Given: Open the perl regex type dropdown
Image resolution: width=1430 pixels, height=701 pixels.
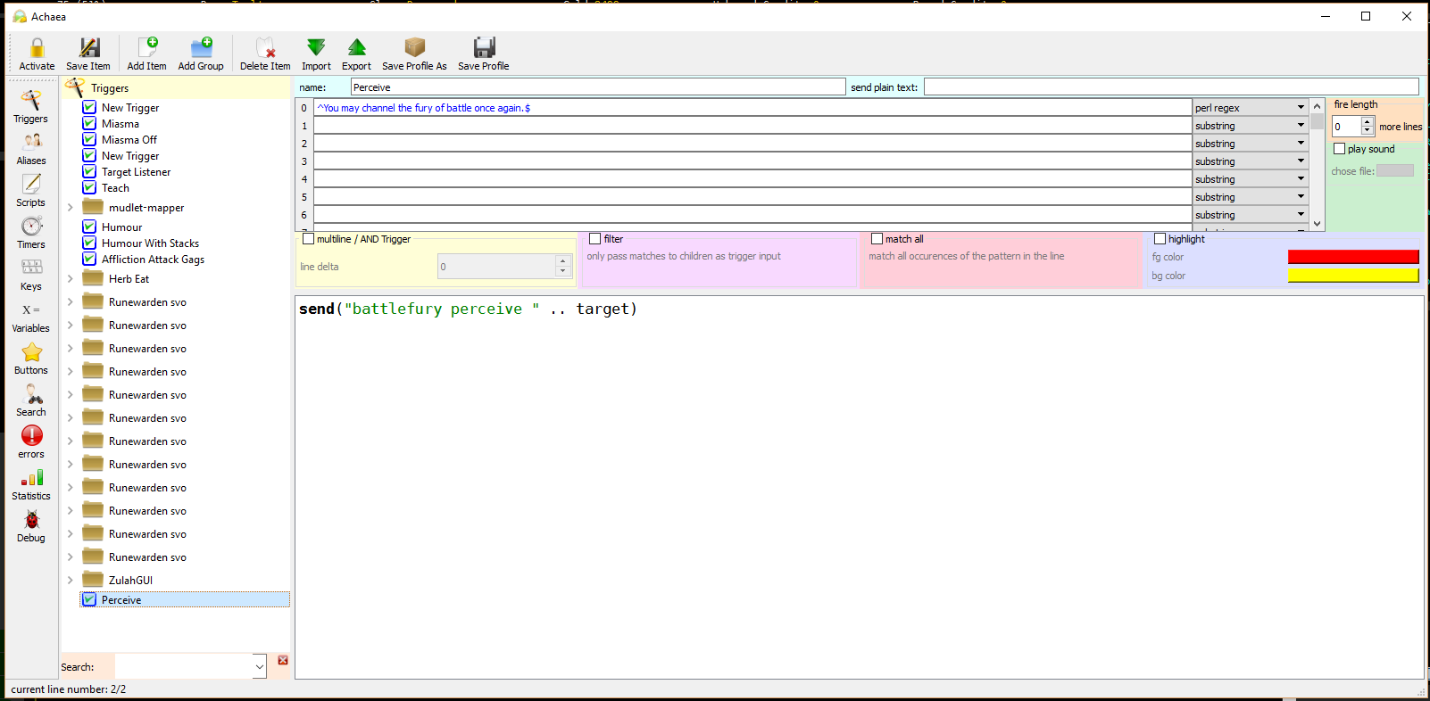Looking at the screenshot, I should point(1251,107).
